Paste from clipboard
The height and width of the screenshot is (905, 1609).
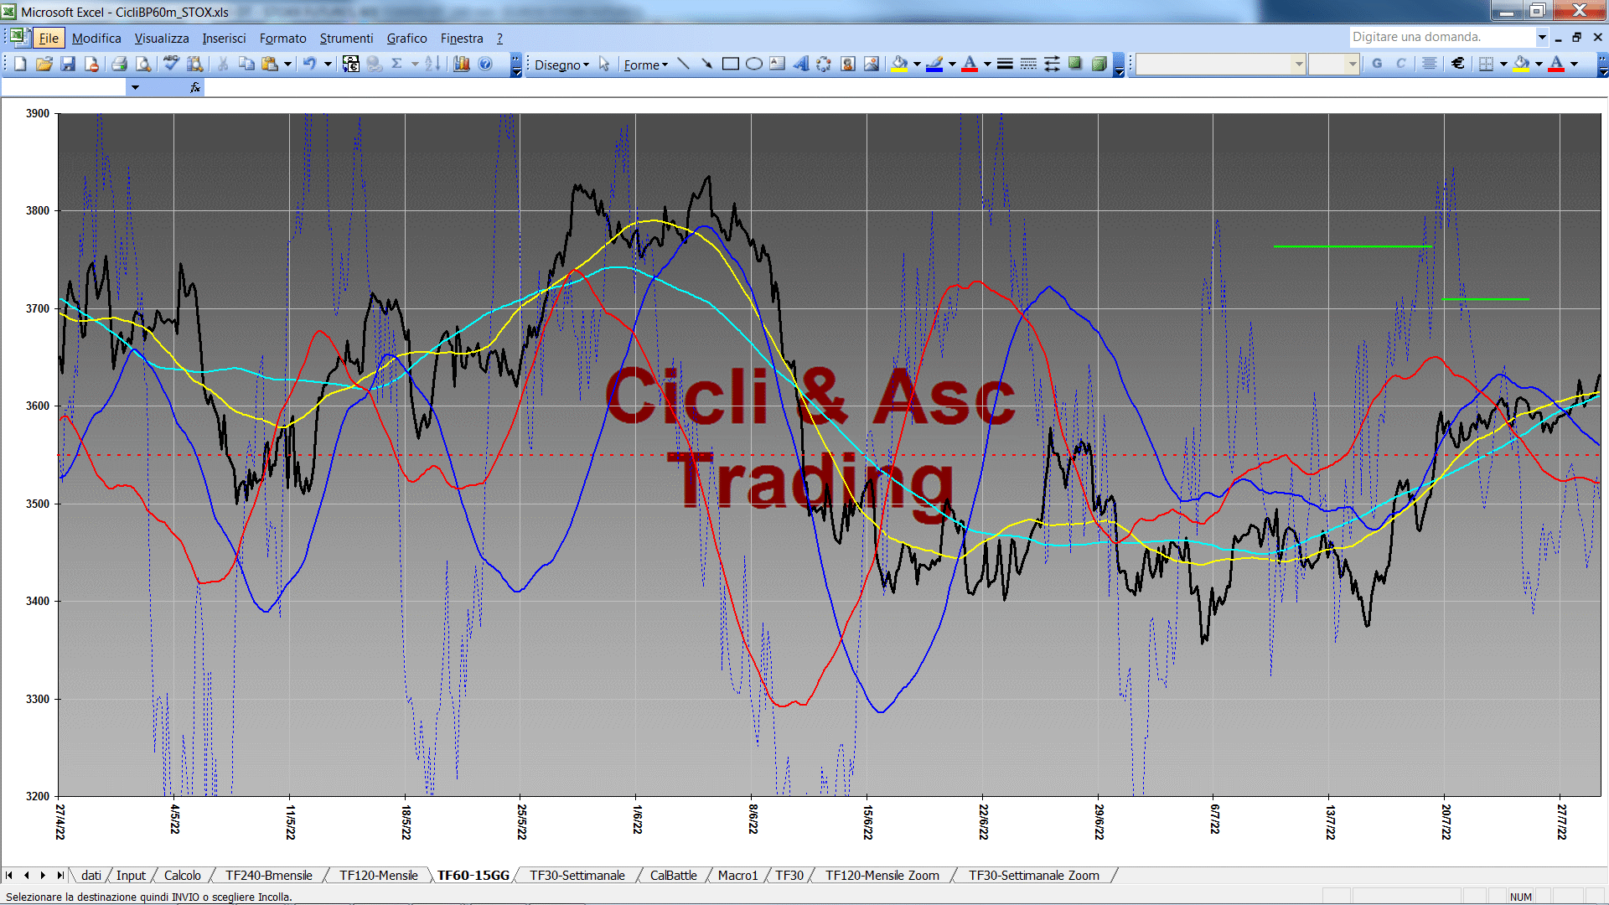[270, 64]
